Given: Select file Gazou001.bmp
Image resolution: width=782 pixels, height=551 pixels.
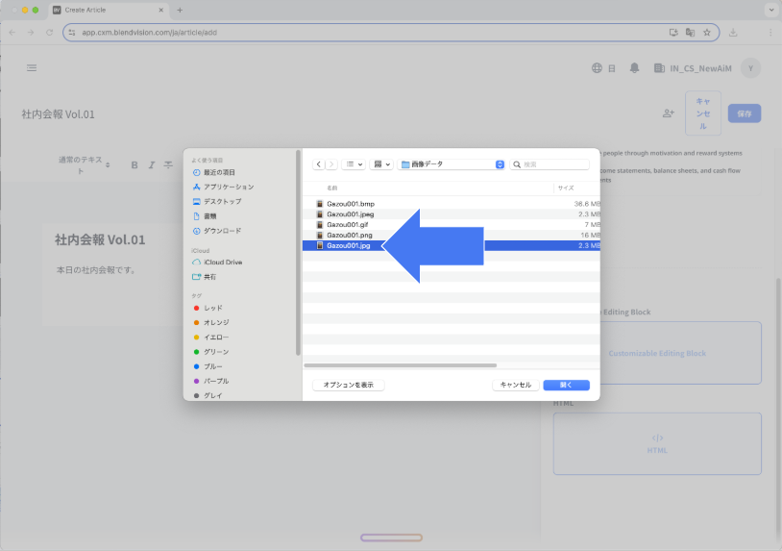Looking at the screenshot, I should [451, 204].
